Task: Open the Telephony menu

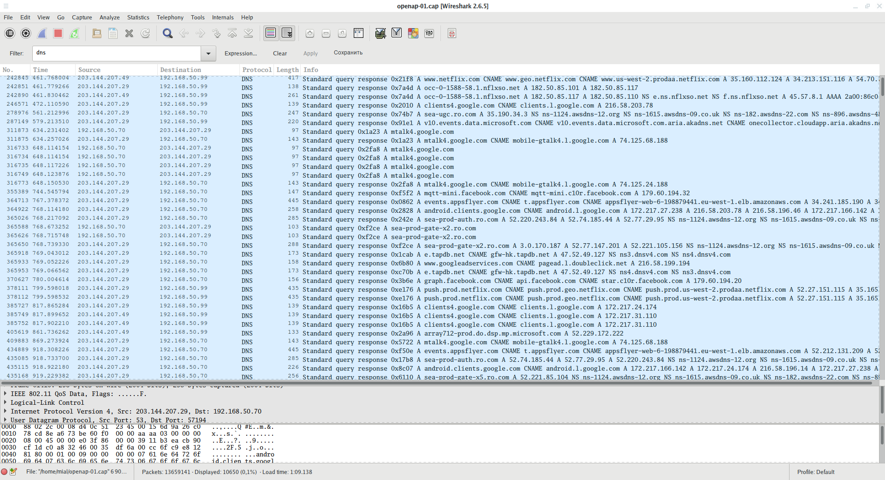Action: click(x=170, y=18)
